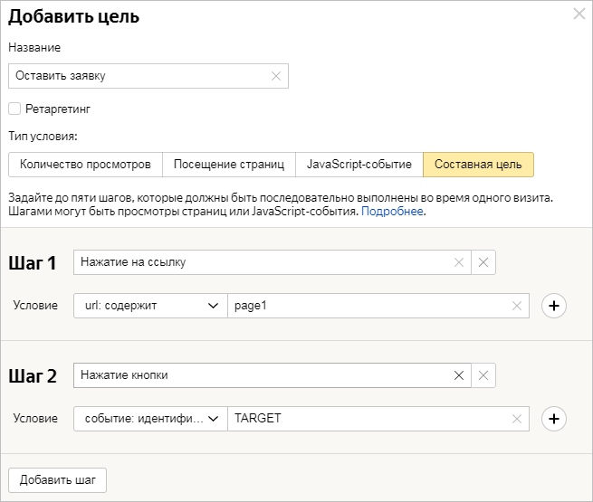Open the Подробнее link
Screen dimensions: 593x502
point(392,211)
